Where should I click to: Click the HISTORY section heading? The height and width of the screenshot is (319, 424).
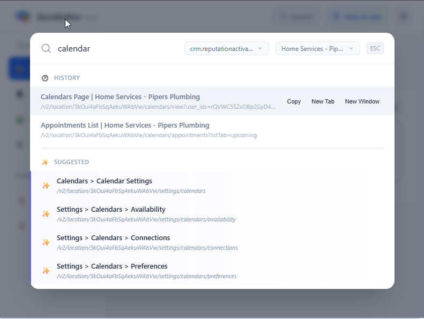tap(67, 78)
